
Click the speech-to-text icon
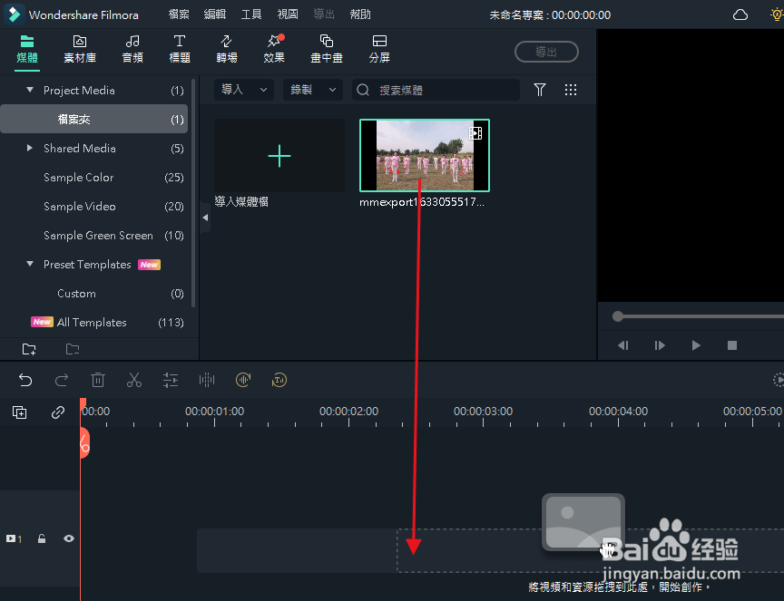[279, 380]
